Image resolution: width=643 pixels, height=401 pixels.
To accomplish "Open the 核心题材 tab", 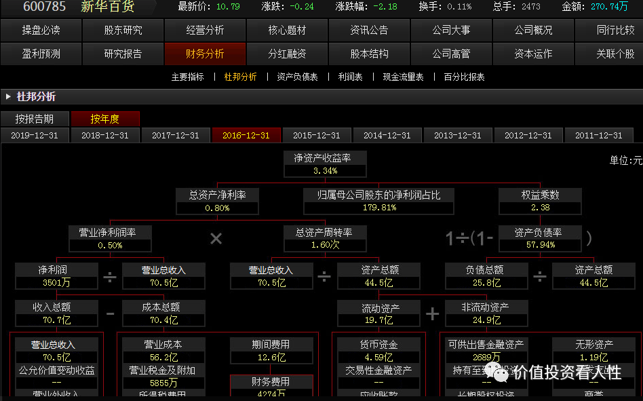I will pyautogui.click(x=287, y=30).
